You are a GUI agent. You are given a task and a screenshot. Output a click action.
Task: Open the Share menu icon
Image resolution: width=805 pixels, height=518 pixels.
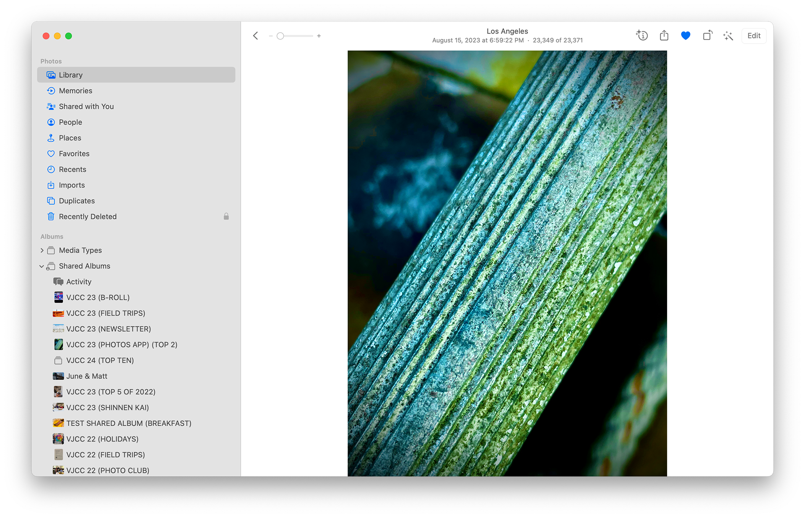(x=664, y=36)
